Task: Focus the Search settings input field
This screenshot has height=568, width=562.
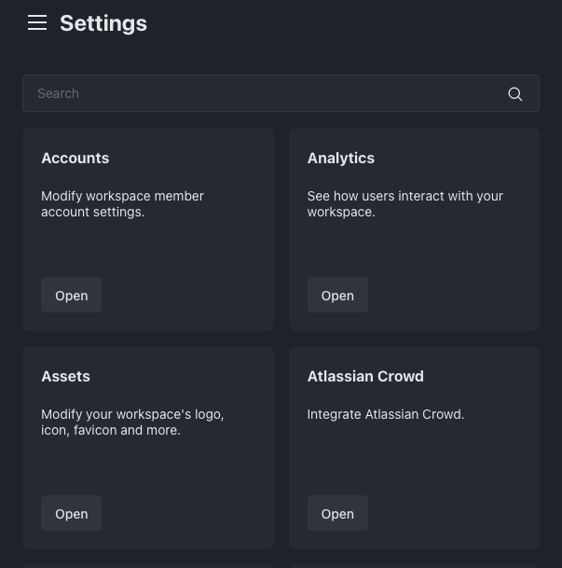Action: (x=261, y=94)
